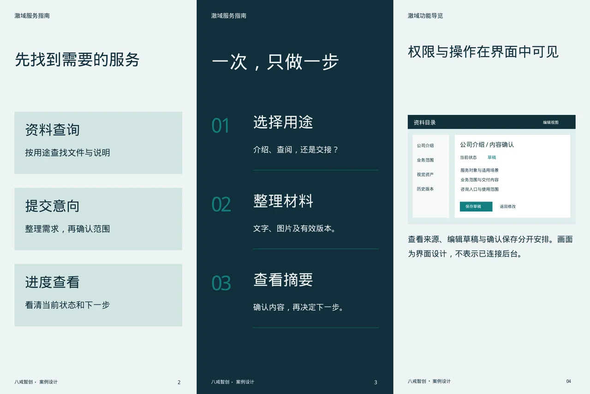Click page number 2 in footer
590x394 pixels.
pos(179,382)
